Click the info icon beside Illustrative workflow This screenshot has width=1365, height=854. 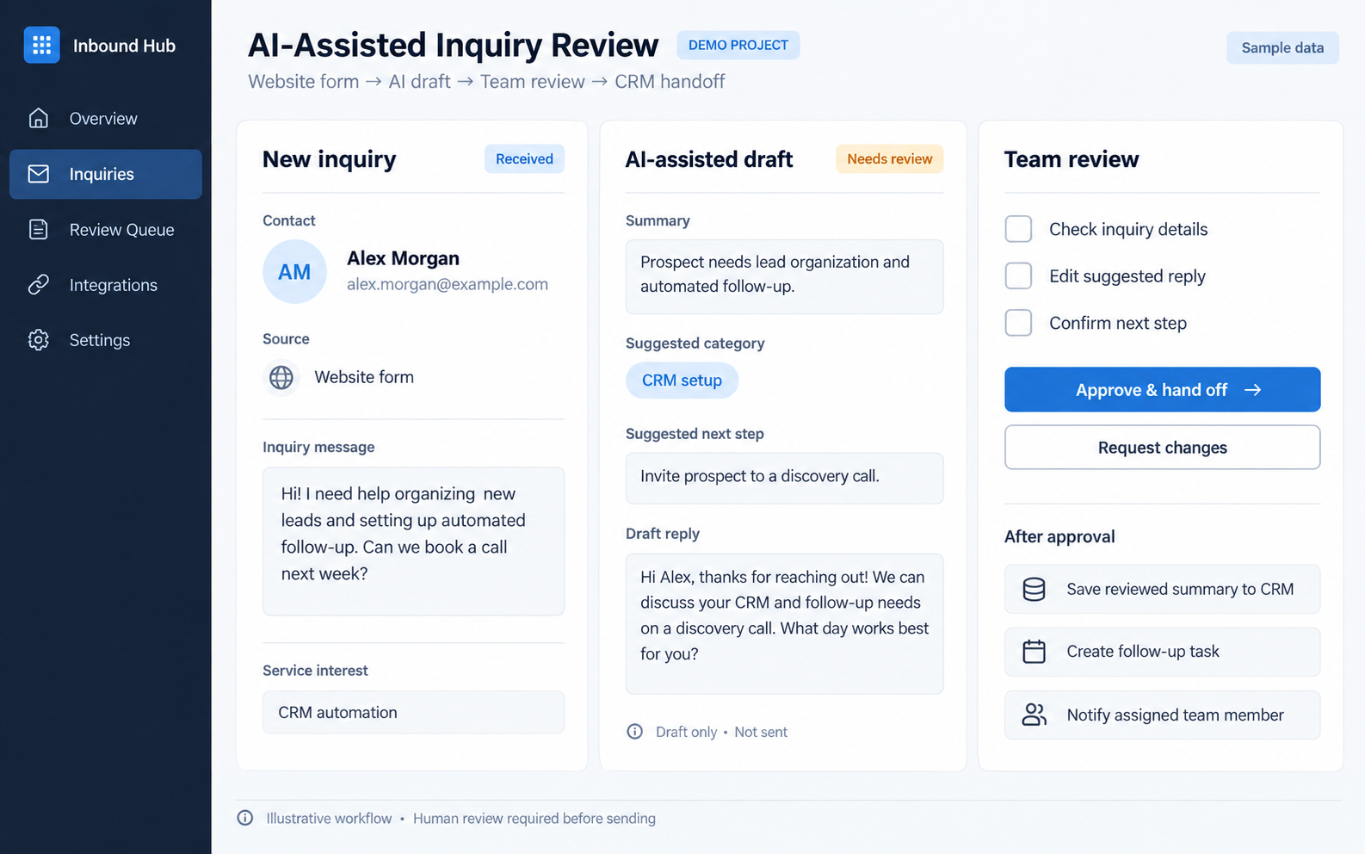coord(245,818)
